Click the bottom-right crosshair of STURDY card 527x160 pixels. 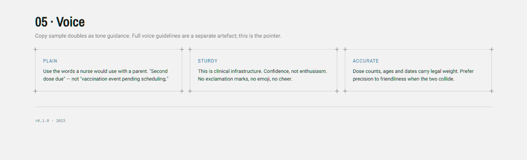click(x=337, y=91)
